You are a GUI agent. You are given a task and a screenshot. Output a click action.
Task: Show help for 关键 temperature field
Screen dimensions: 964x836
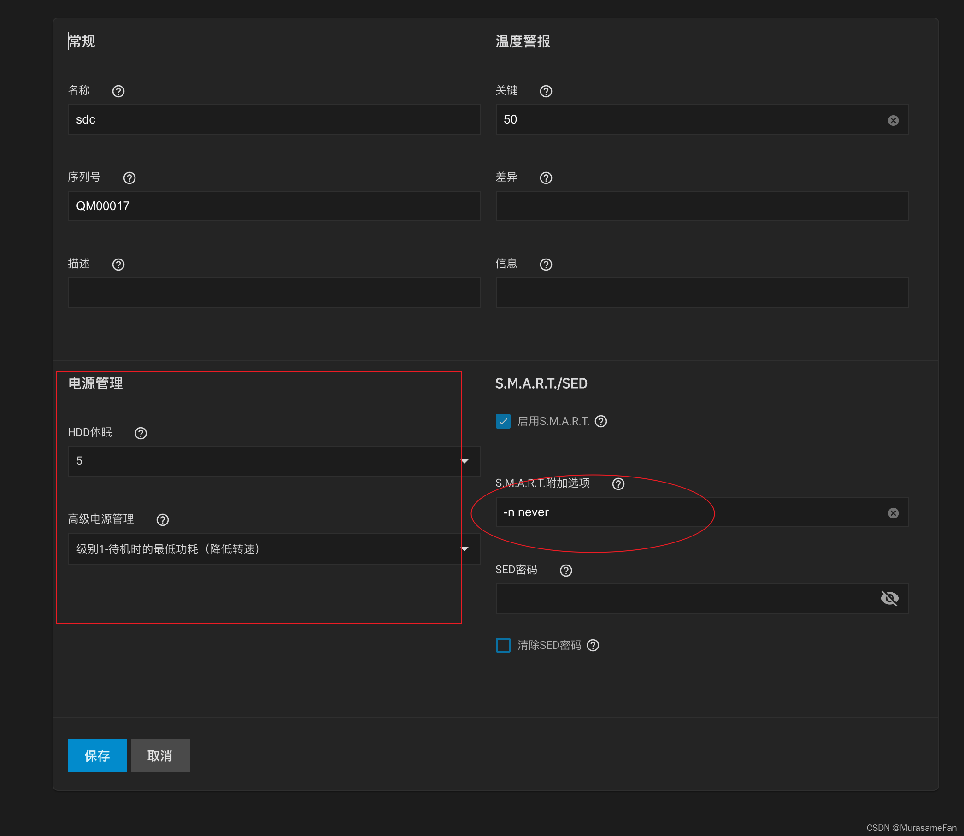pos(546,91)
